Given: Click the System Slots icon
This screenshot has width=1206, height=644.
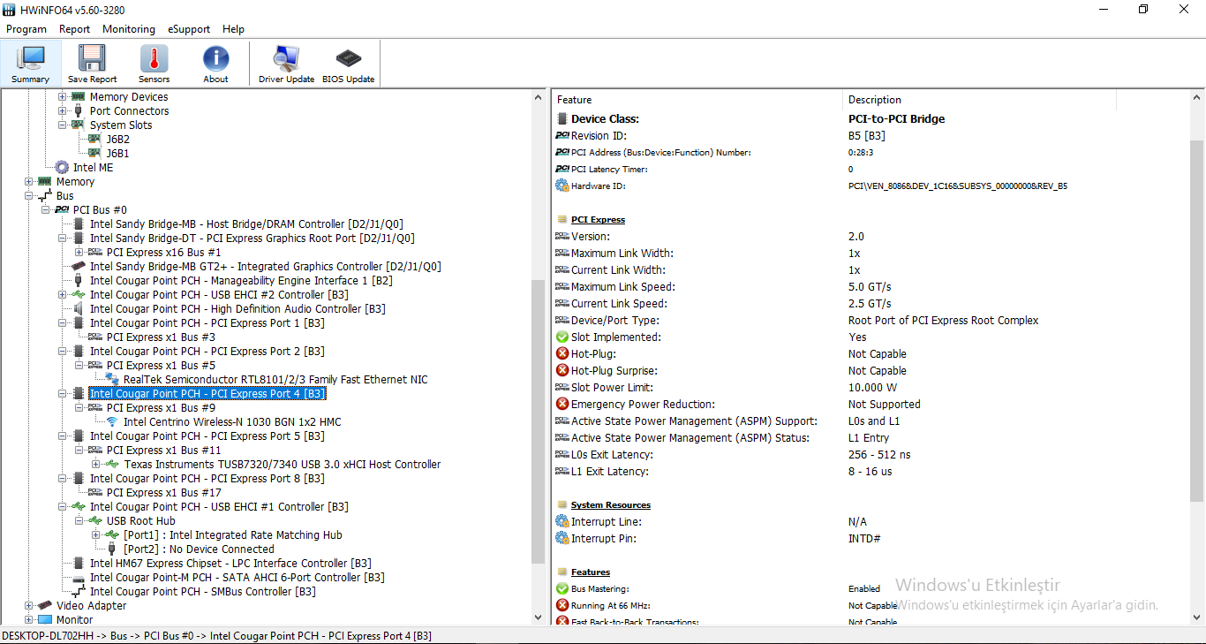Looking at the screenshot, I should (x=78, y=125).
